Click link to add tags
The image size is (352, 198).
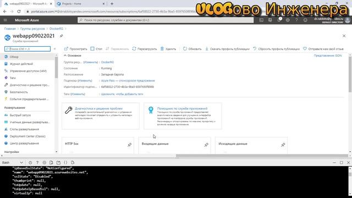click(122, 94)
